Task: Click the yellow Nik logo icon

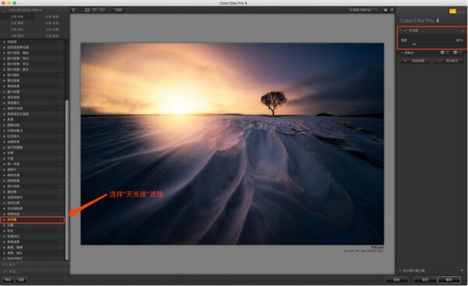Action: point(452,12)
